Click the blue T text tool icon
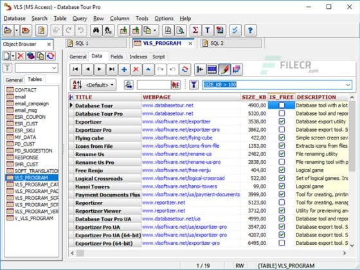Image resolution: width=360 pixels, height=270 pixels. pos(208,30)
